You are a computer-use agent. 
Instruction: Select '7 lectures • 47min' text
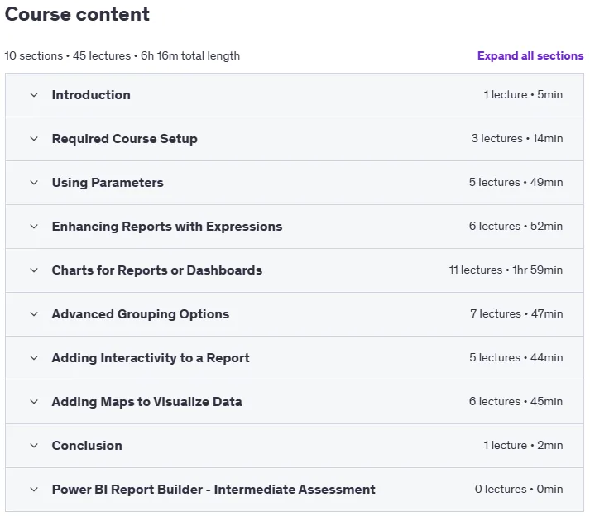click(516, 313)
